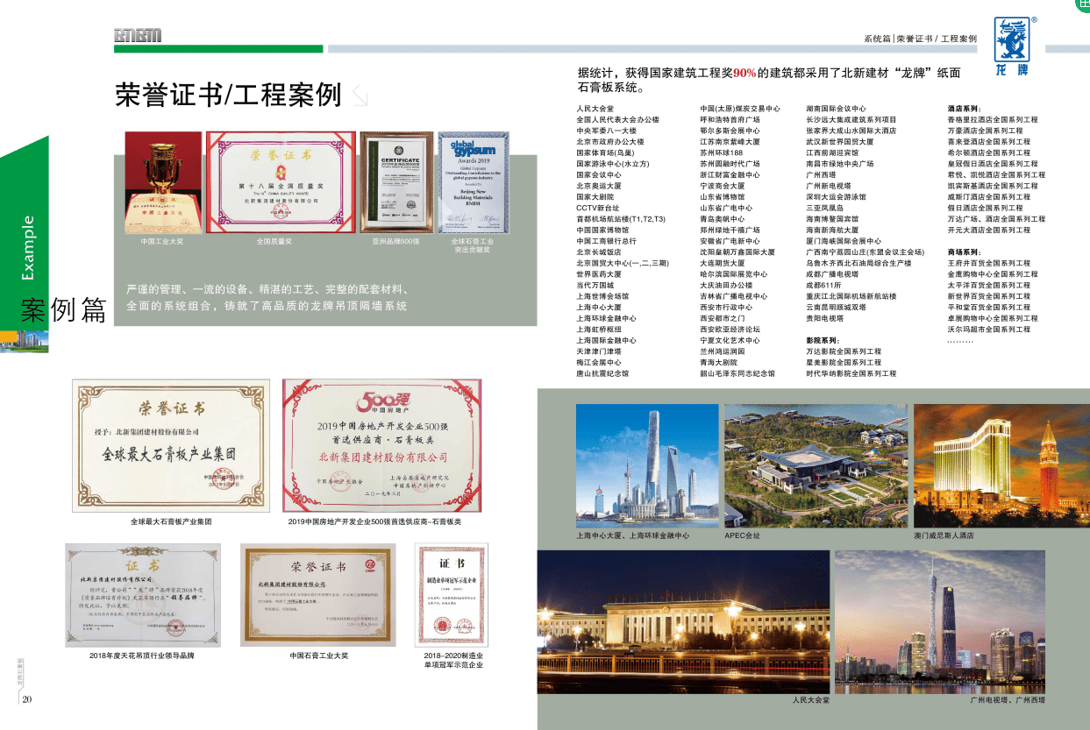This screenshot has height=730, width=1090.
Task: Open the 2019中国房地产500强 red certificate image
Action: (x=383, y=445)
